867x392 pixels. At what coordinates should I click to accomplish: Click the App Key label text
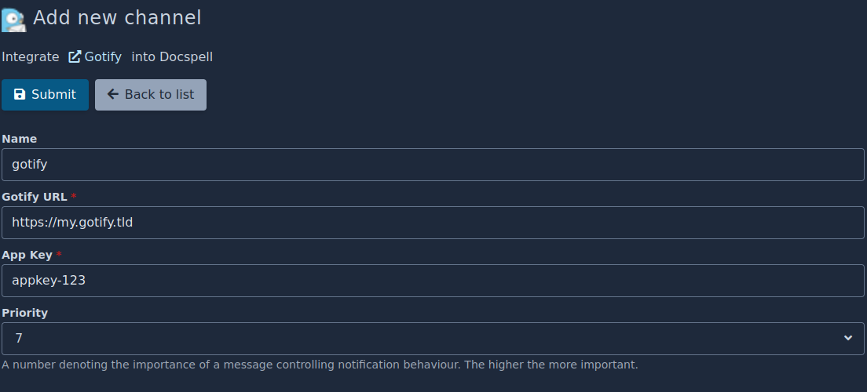point(27,255)
